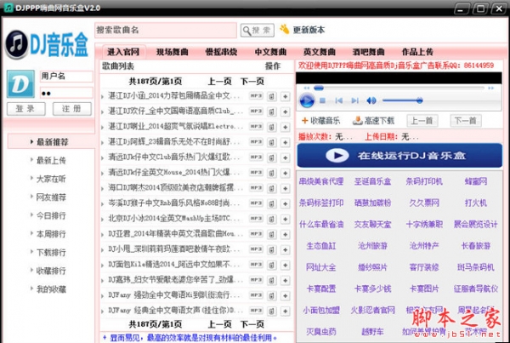Click the 注册 register button
This screenshot has height=343, width=510.
(x=72, y=109)
